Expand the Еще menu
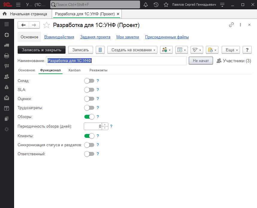Screen dimensions: 257x208 tap(231, 50)
